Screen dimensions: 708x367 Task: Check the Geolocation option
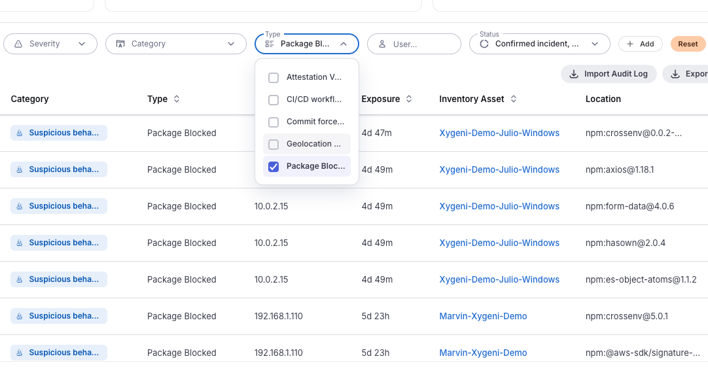pyautogui.click(x=274, y=144)
